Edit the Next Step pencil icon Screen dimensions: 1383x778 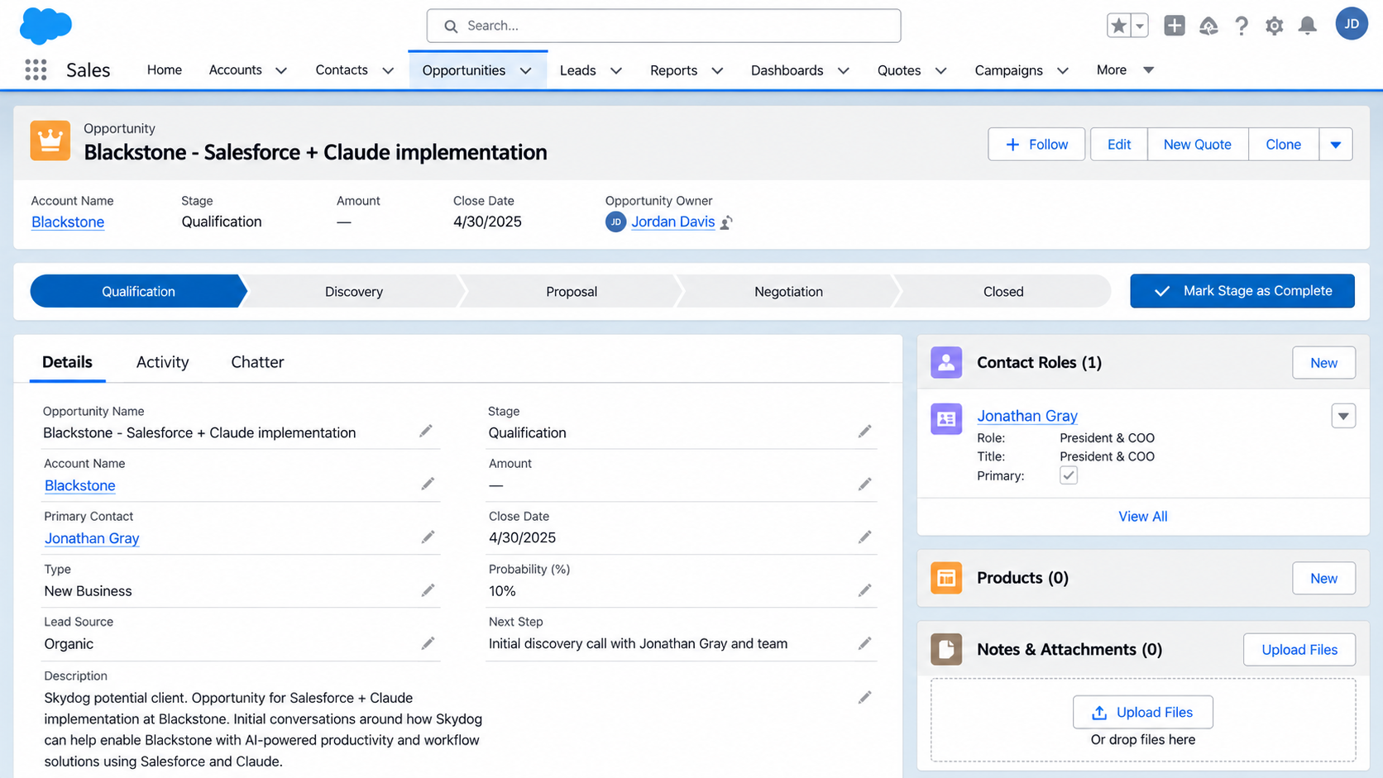click(864, 643)
